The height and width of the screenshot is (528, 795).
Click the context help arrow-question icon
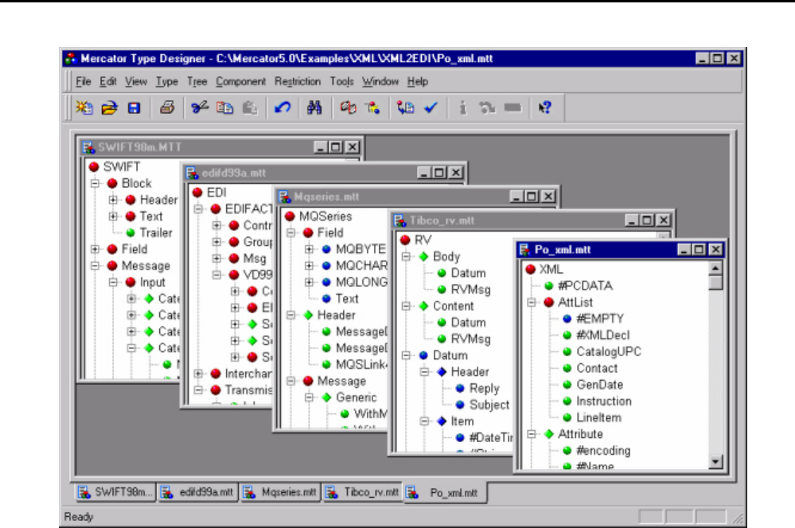tap(545, 108)
